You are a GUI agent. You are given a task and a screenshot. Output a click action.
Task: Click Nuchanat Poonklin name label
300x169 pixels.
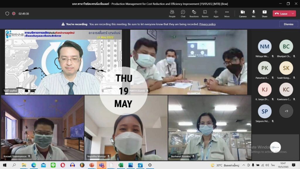click(x=180, y=156)
